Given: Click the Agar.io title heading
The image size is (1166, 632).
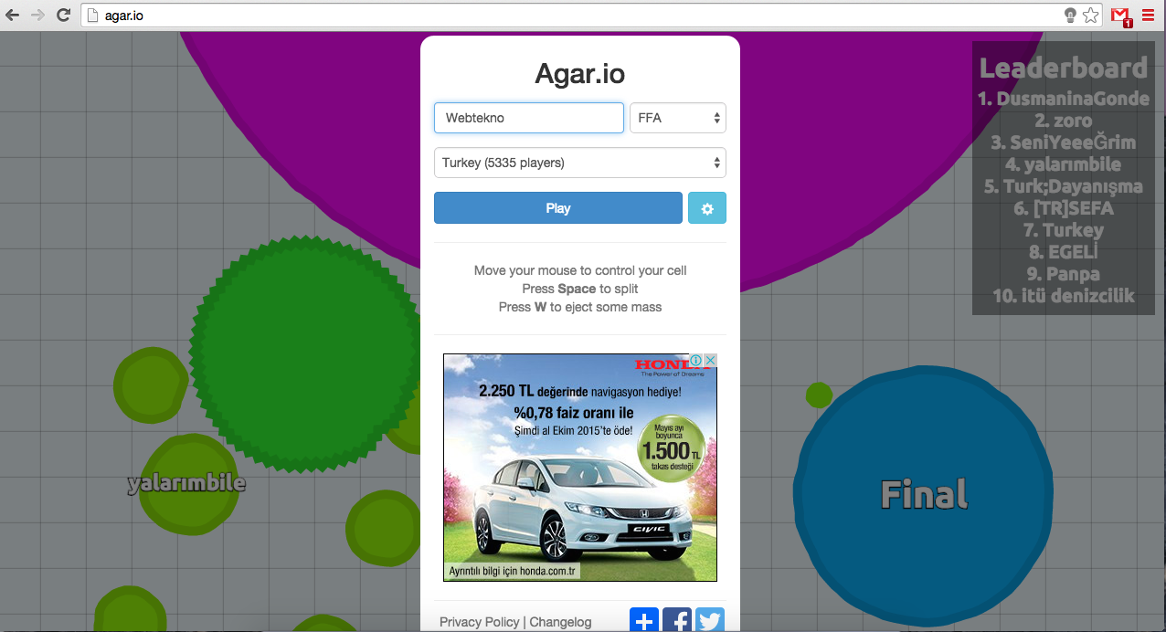Looking at the screenshot, I should [x=580, y=74].
